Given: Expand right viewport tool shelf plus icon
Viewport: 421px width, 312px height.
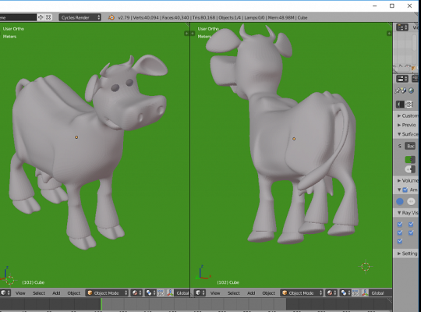Looking at the screenshot, I should pyautogui.click(x=193, y=34).
